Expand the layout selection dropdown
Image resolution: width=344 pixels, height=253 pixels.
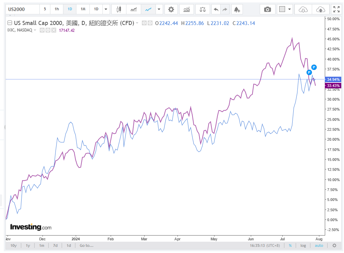(x=290, y=9)
